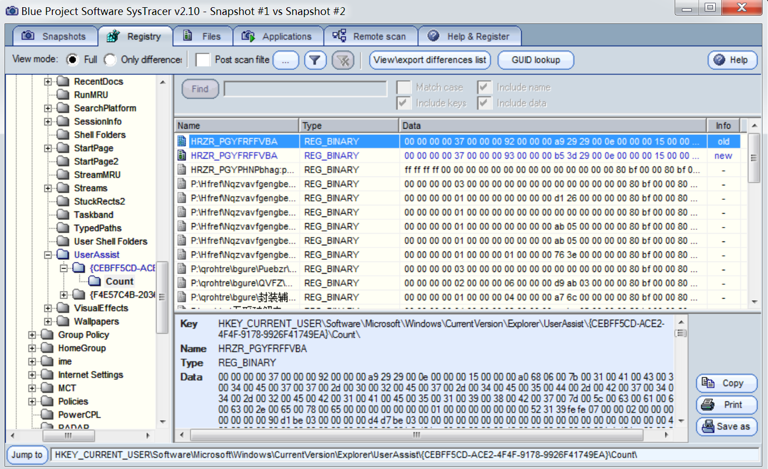Image resolution: width=768 pixels, height=469 pixels.
Task: Select the Full view mode radio
Action: click(x=73, y=59)
